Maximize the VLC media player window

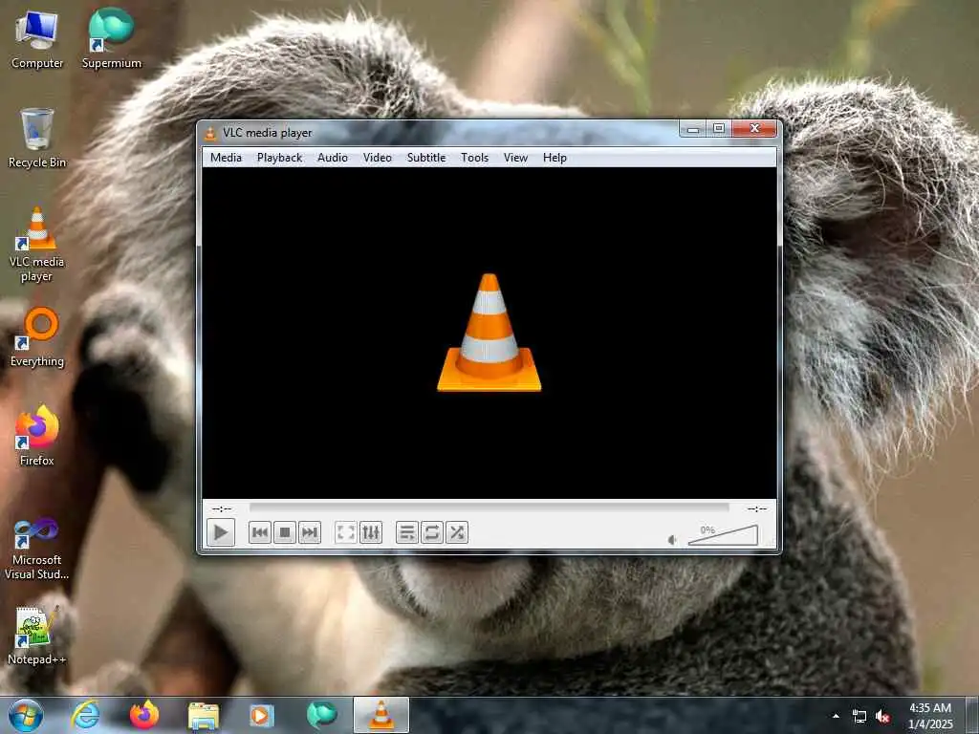[x=719, y=129]
